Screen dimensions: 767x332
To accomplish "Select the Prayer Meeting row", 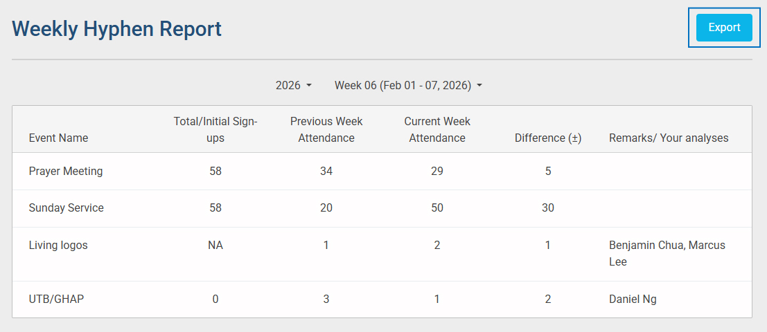I will point(66,172).
